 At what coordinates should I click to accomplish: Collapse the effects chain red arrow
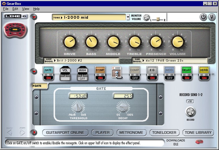tap(34, 71)
